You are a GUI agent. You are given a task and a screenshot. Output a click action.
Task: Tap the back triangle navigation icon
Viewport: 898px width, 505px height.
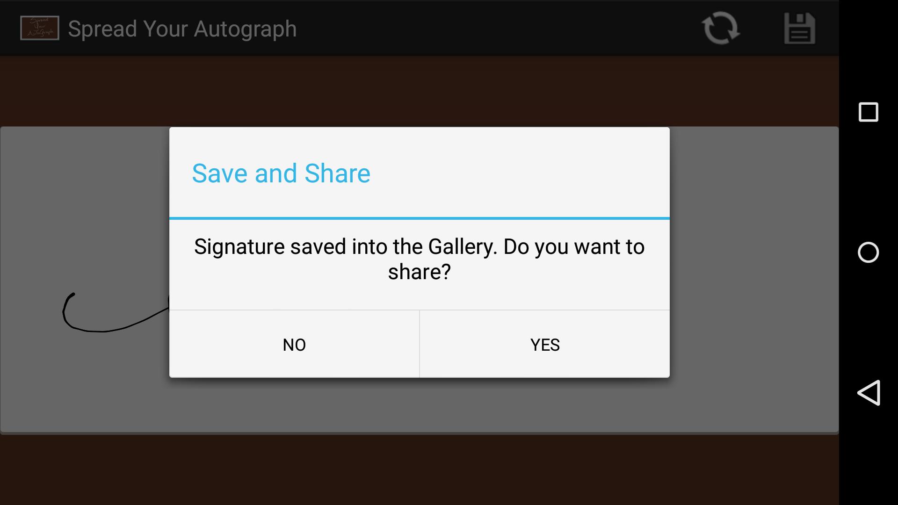pos(869,393)
